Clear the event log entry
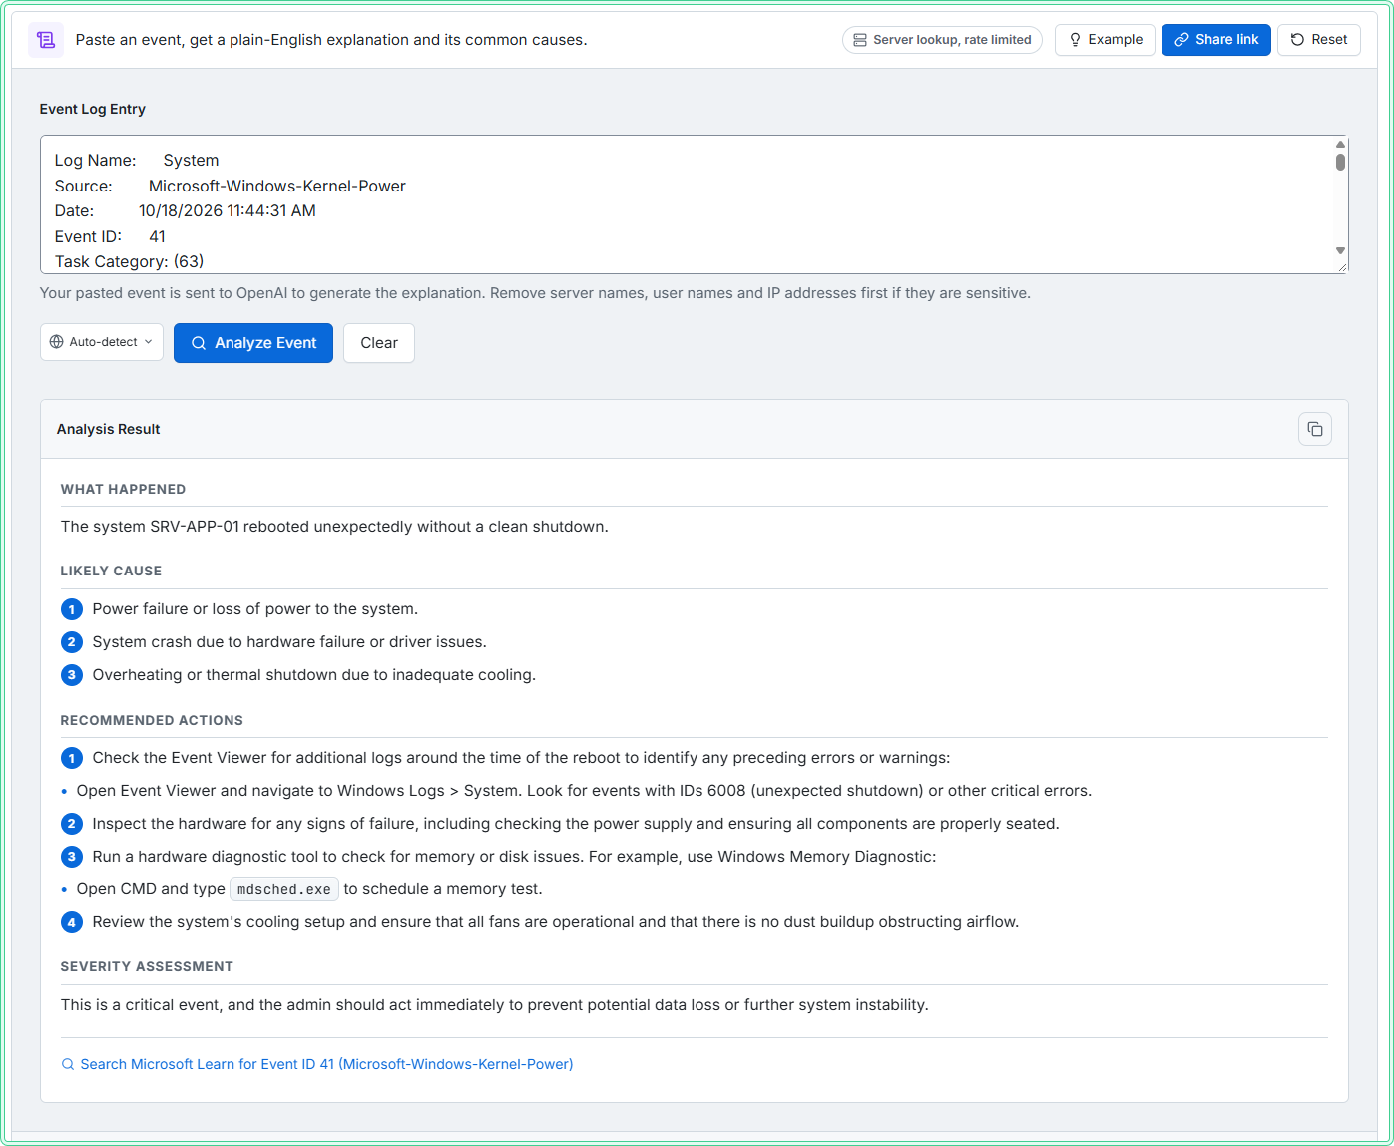 tap(379, 343)
